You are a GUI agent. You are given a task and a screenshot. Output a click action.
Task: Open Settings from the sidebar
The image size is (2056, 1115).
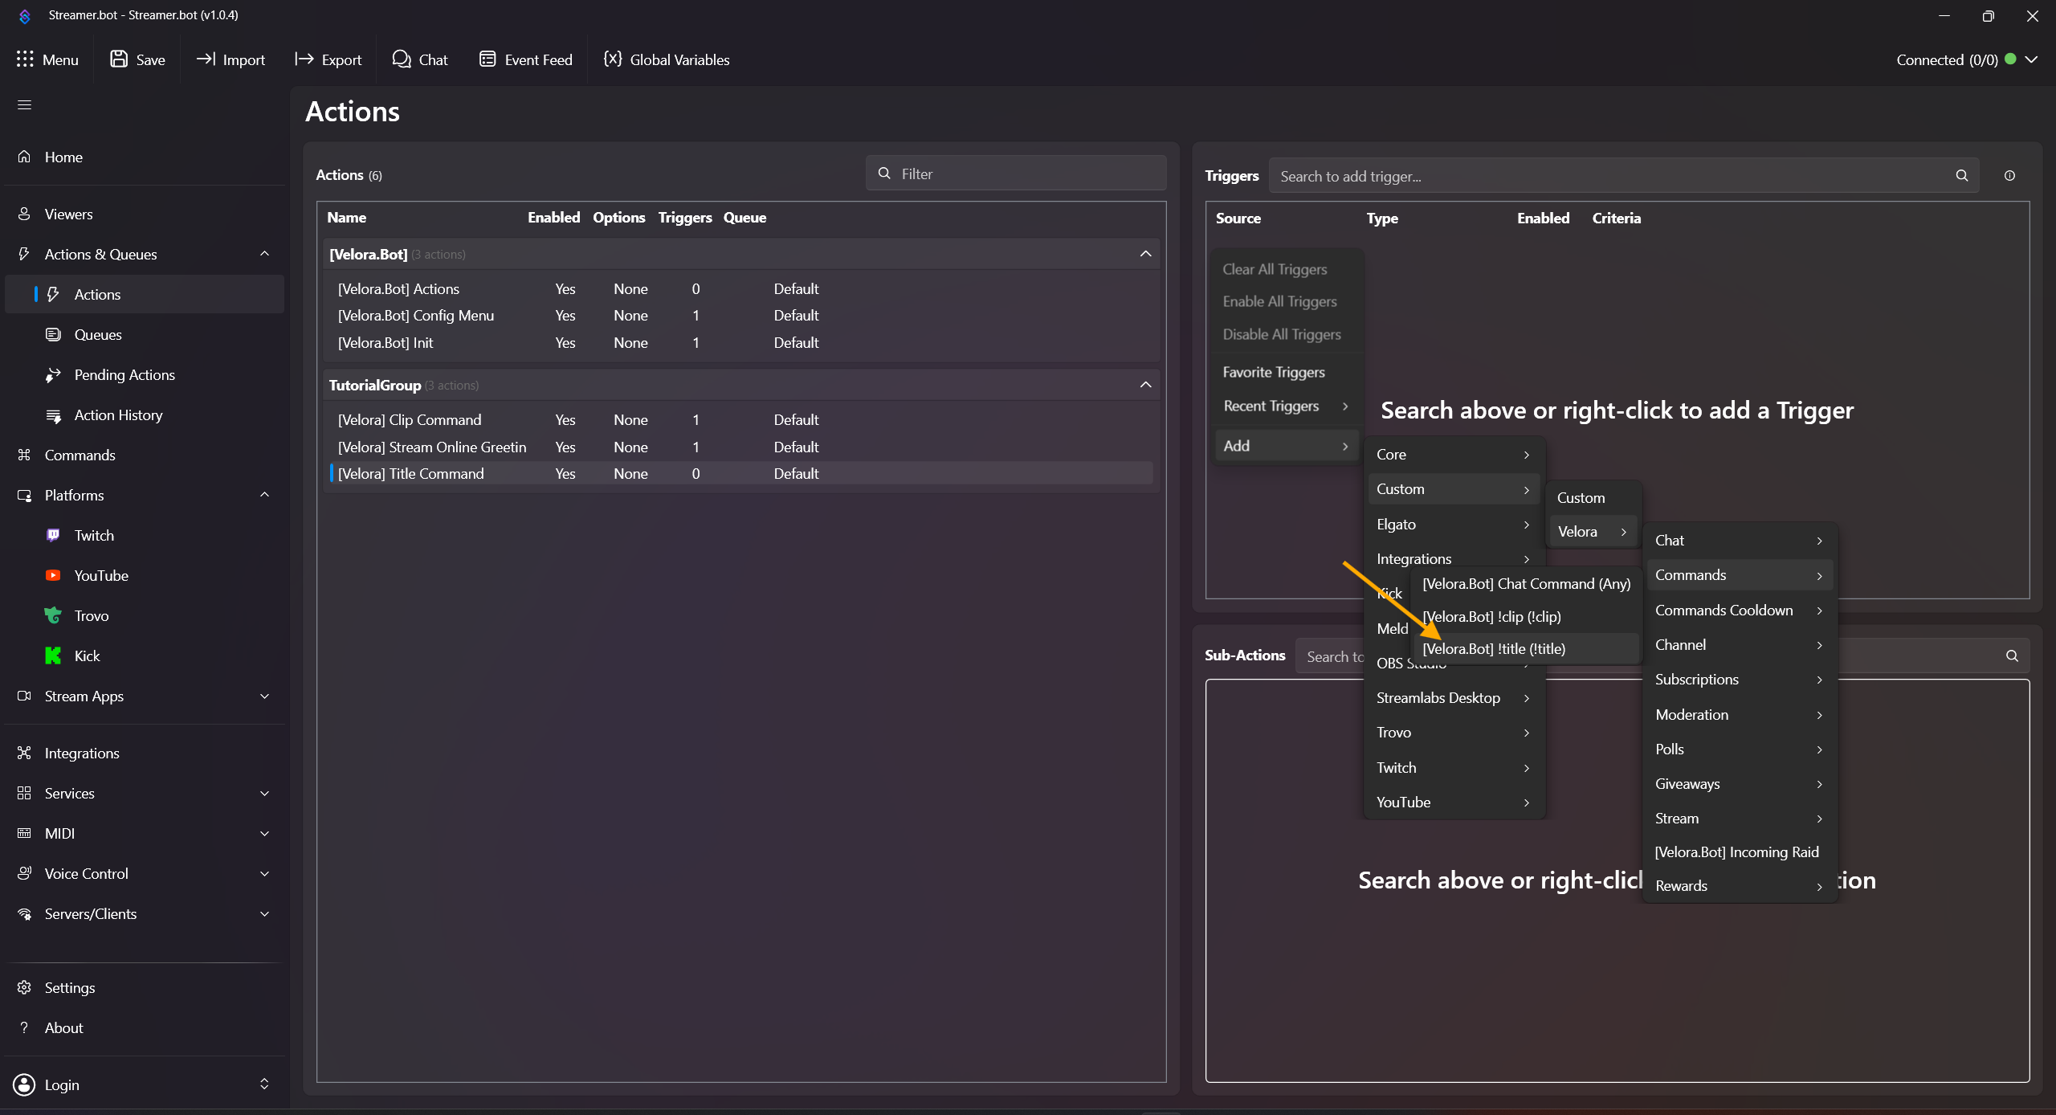(x=69, y=987)
